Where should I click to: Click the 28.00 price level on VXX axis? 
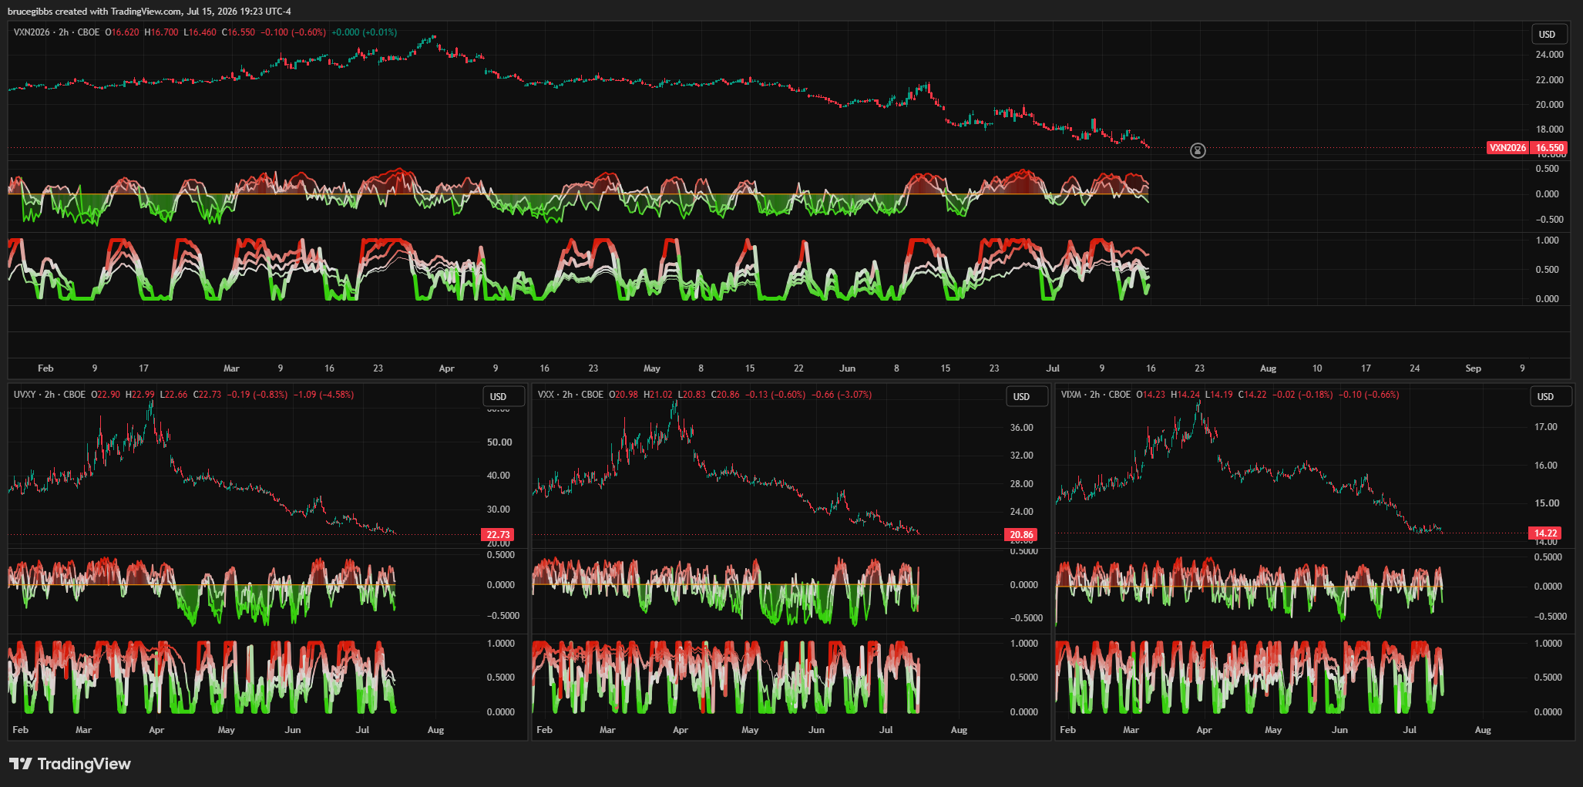click(1022, 484)
